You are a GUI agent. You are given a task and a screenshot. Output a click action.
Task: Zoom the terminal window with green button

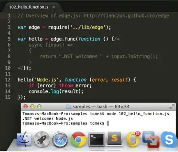pos(39,106)
